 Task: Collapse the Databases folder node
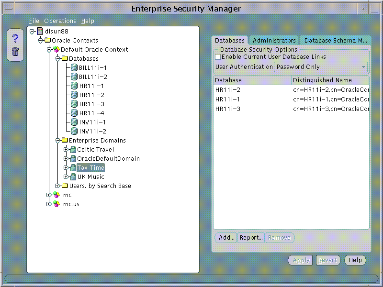[x=57, y=59]
